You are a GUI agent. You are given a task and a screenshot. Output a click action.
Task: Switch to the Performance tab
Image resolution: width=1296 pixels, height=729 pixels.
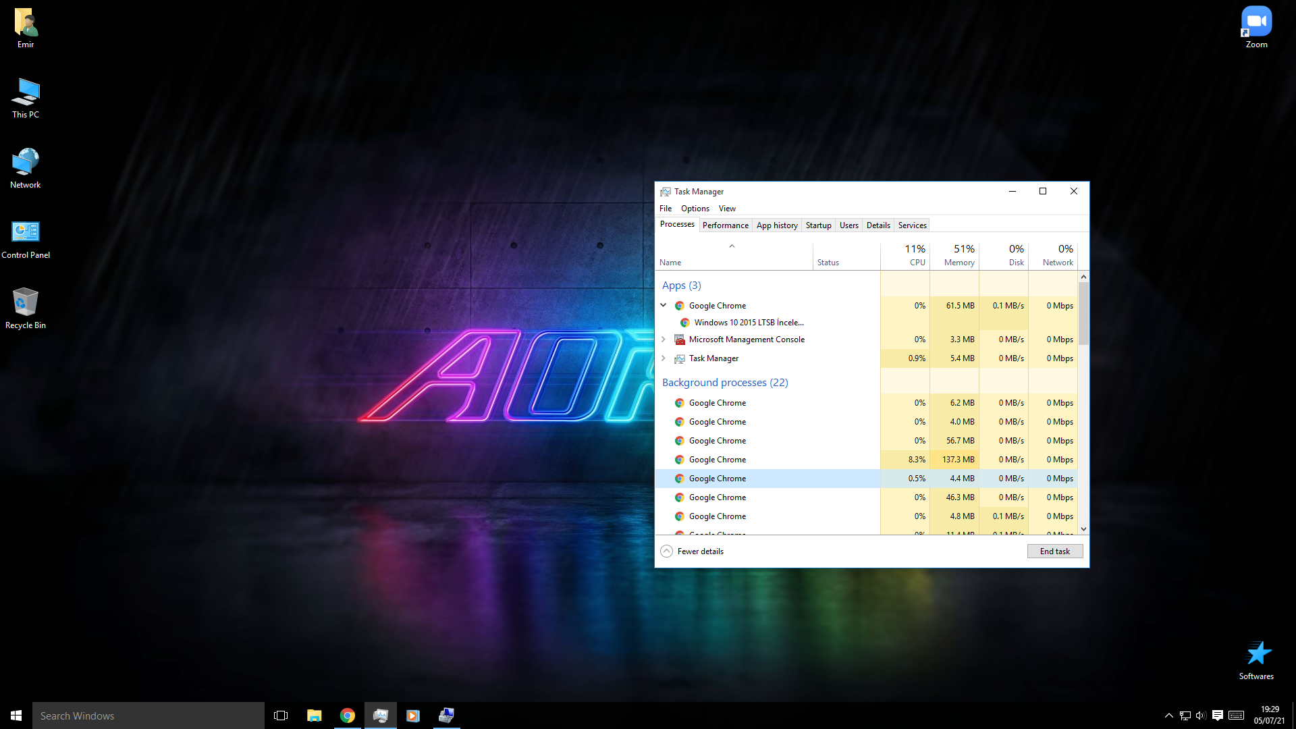pos(725,225)
